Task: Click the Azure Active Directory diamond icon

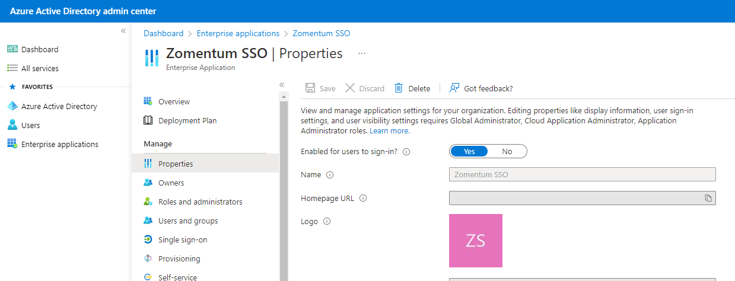Action: pos(12,106)
